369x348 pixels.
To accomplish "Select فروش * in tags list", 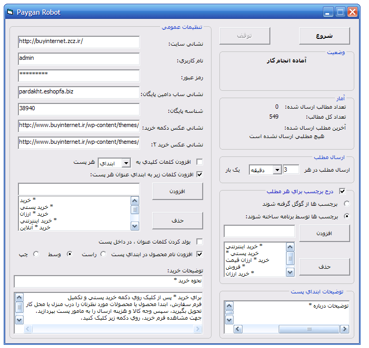I will click(x=235, y=267).
